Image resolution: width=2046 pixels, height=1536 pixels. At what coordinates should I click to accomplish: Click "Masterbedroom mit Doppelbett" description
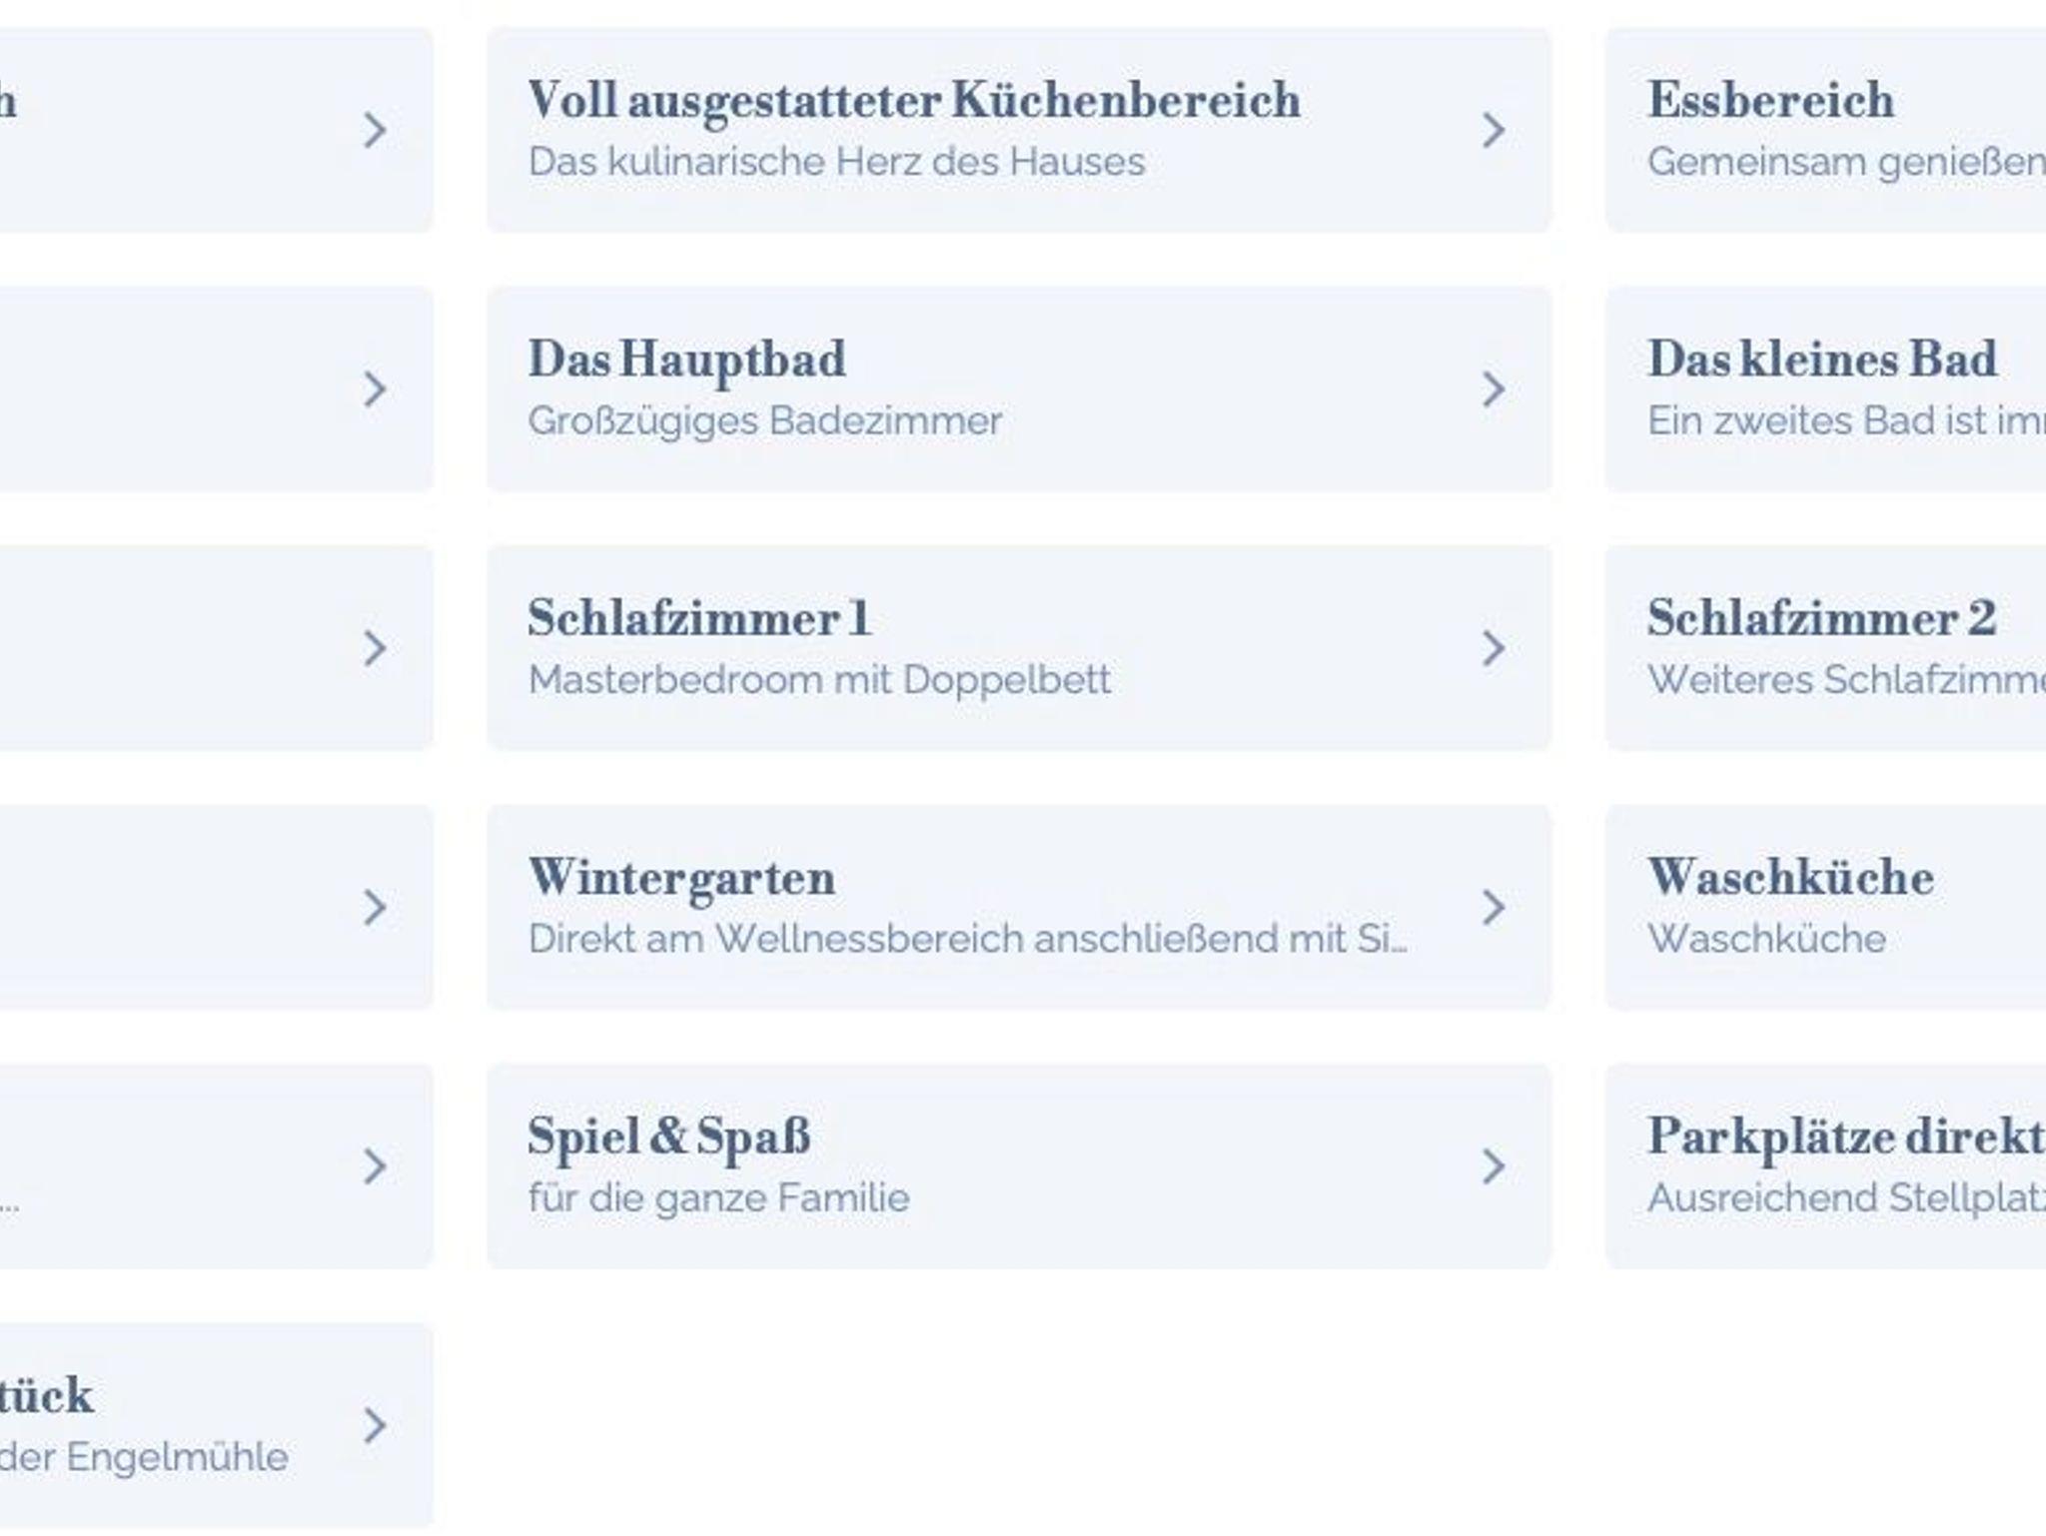pyautogui.click(x=819, y=680)
